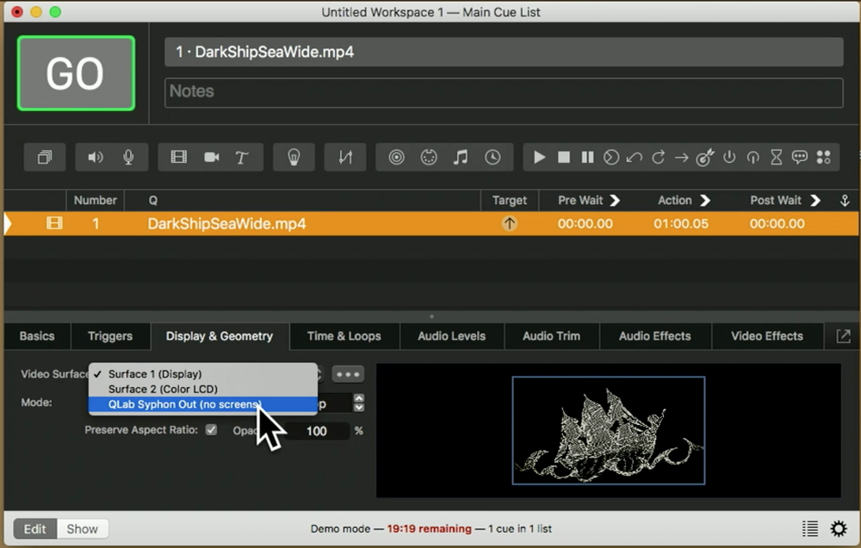The image size is (861, 548).
Task: Add a Text cue with the T icon
Action: pos(242,157)
